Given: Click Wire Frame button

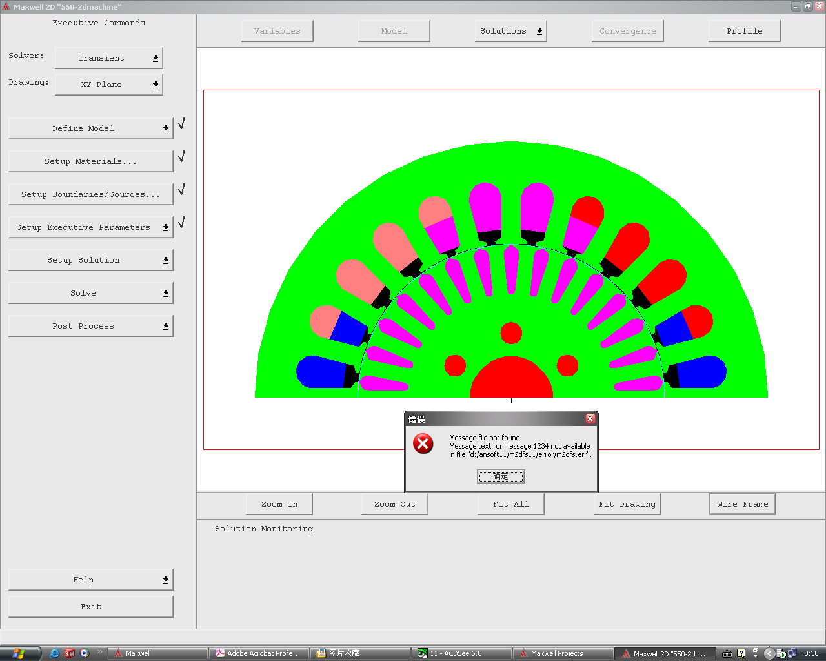Looking at the screenshot, I should [743, 504].
